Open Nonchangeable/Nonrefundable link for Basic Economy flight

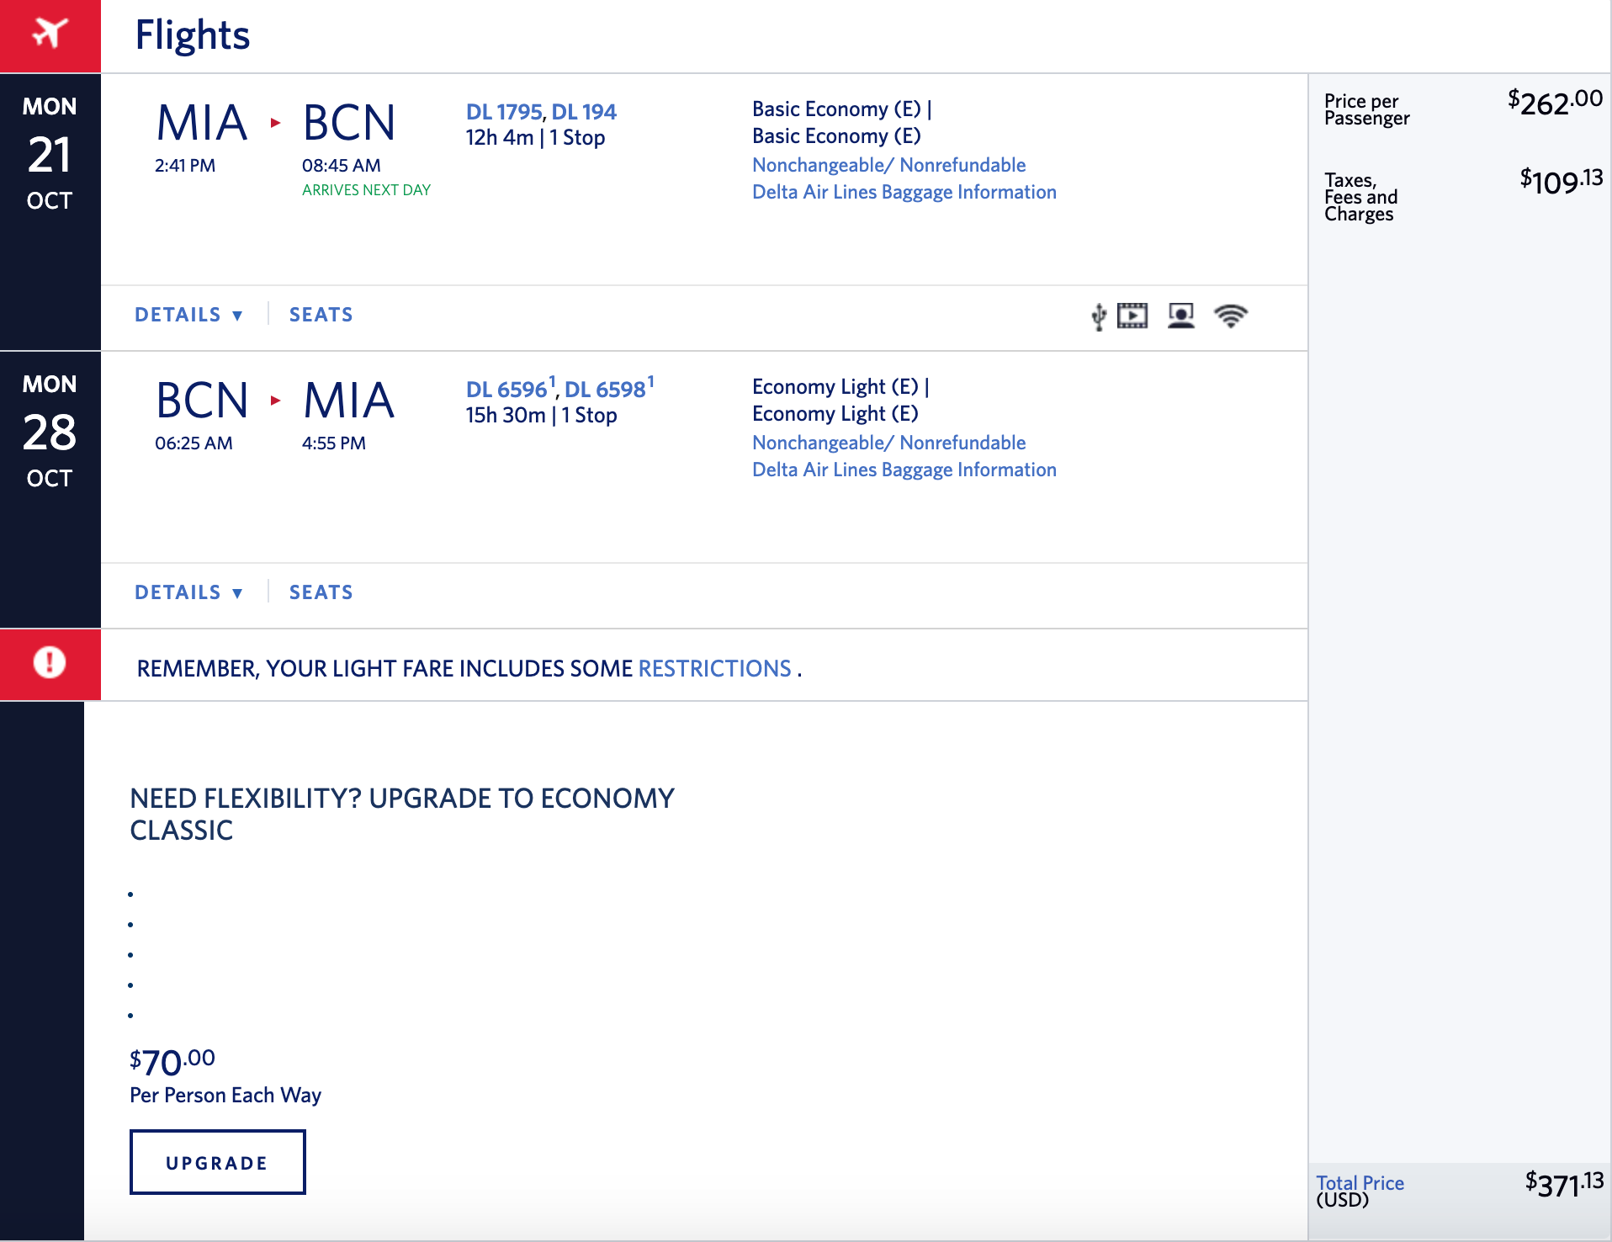pos(889,165)
